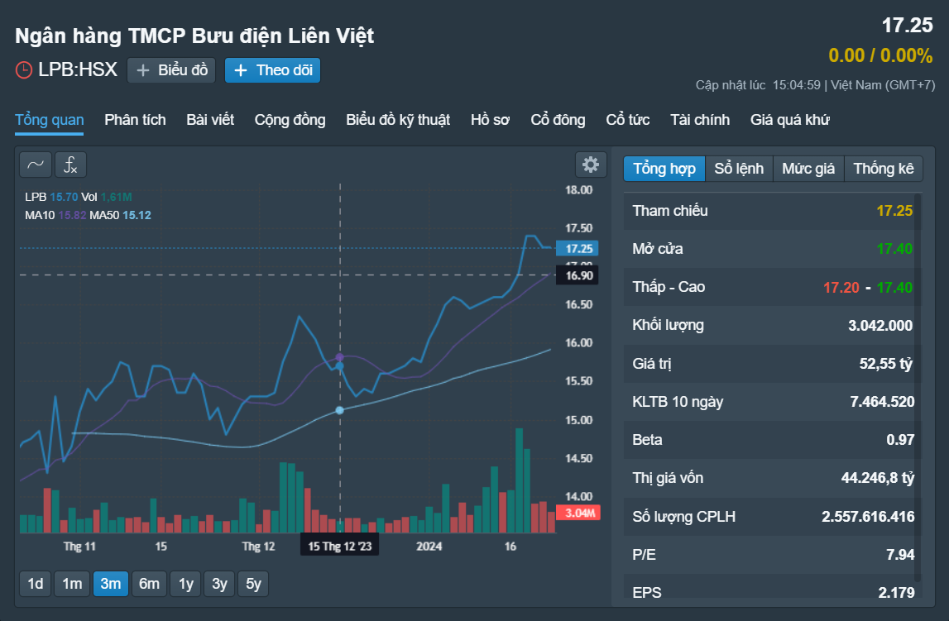Switch to the Tổng quan tab
The image size is (949, 621).
[50, 120]
